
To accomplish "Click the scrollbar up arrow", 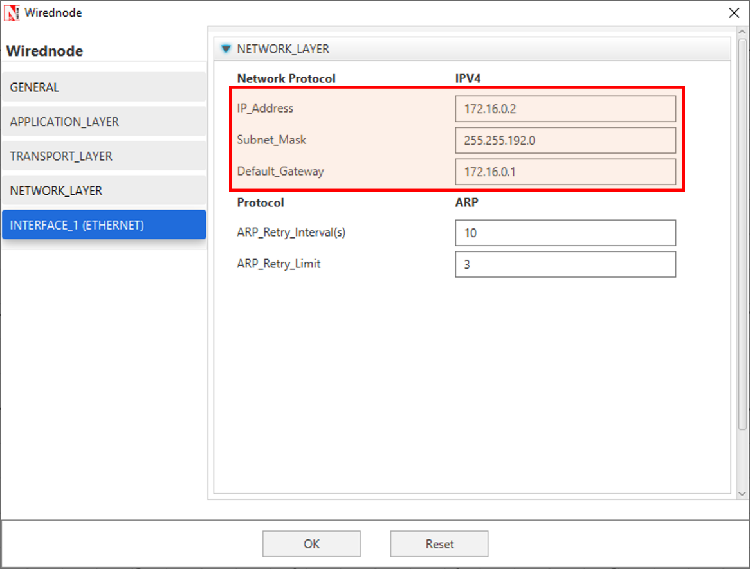I will 742,33.
